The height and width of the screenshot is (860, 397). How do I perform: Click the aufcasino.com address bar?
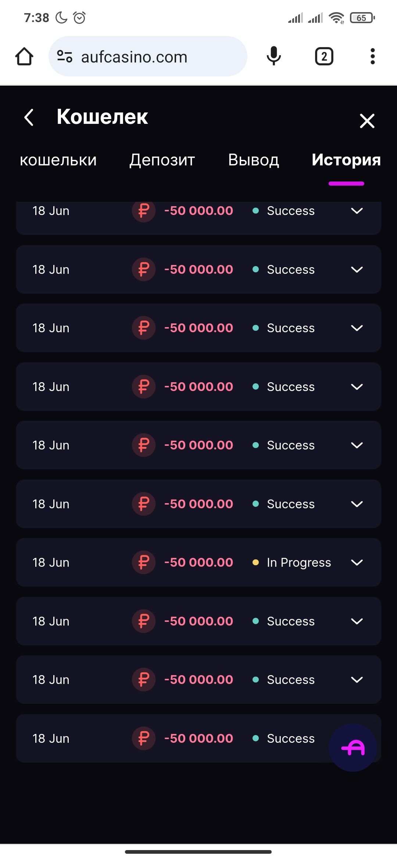point(147,57)
